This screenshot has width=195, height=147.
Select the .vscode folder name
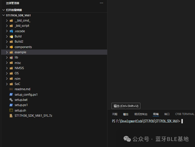pos(19,31)
